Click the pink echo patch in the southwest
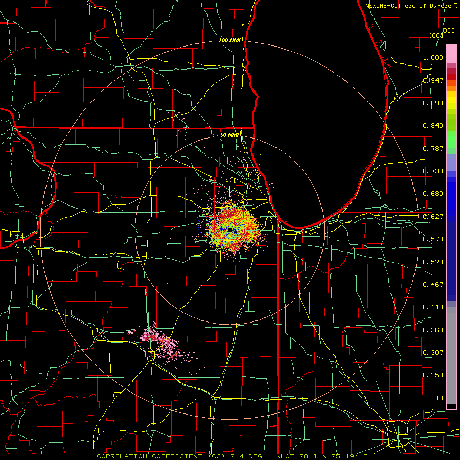This screenshot has width=460, height=460. click(x=163, y=346)
